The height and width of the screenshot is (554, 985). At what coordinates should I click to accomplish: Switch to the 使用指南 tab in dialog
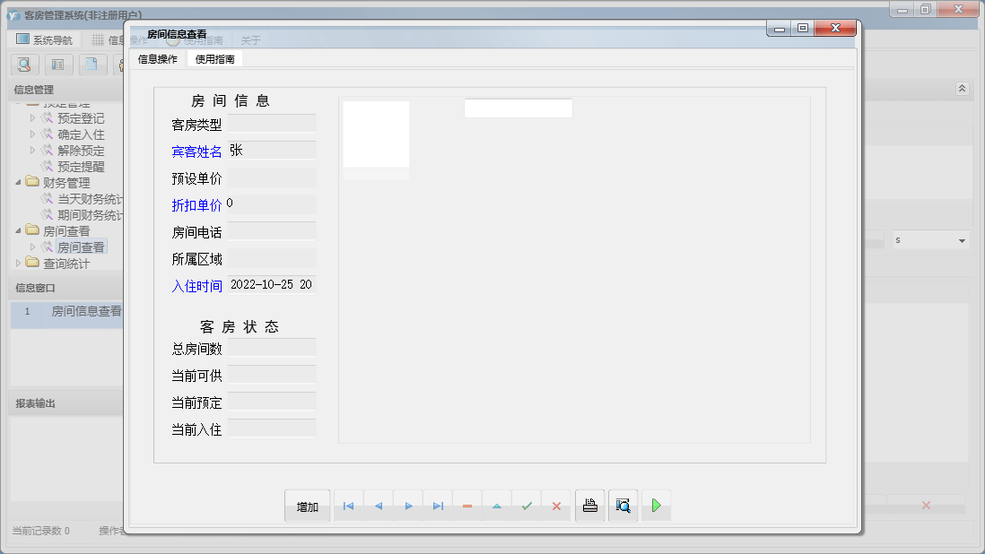tap(214, 59)
